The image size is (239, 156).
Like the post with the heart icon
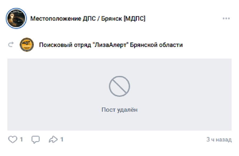tap(12, 139)
